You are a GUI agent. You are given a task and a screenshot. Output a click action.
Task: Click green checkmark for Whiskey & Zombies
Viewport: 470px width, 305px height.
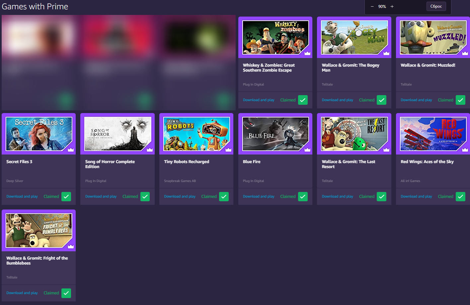point(303,100)
